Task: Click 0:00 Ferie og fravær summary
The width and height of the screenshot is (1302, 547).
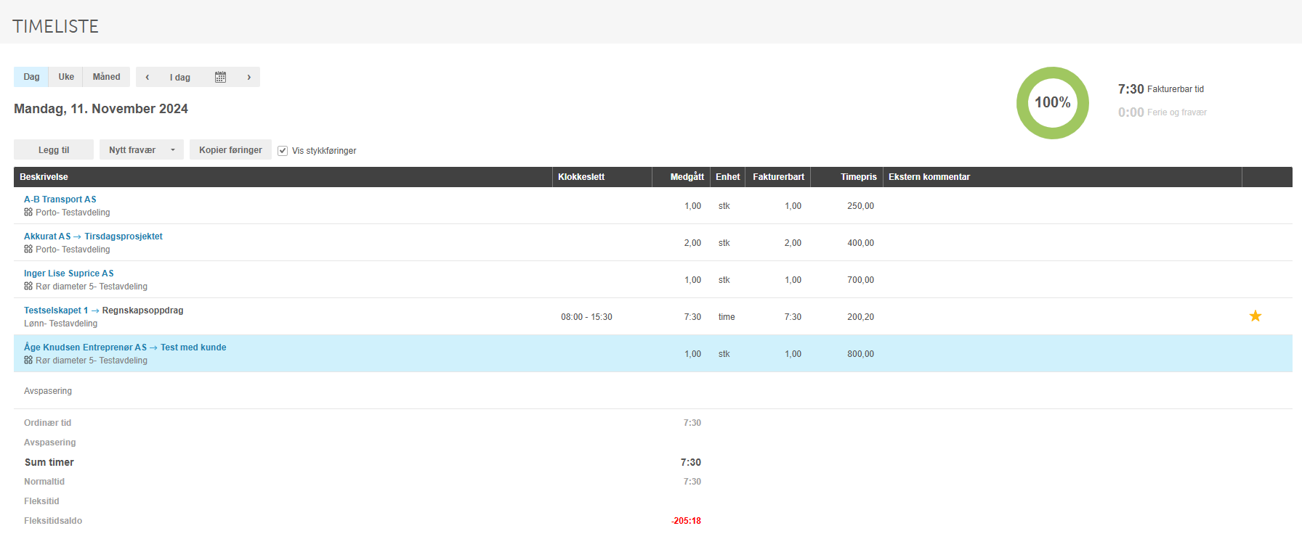Action: pos(1162,112)
